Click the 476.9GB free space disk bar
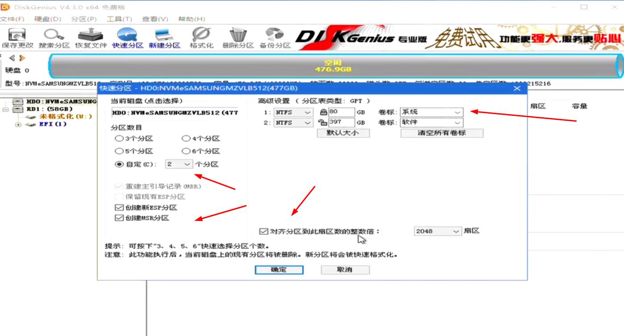This screenshot has width=624, height=336. 335,66
